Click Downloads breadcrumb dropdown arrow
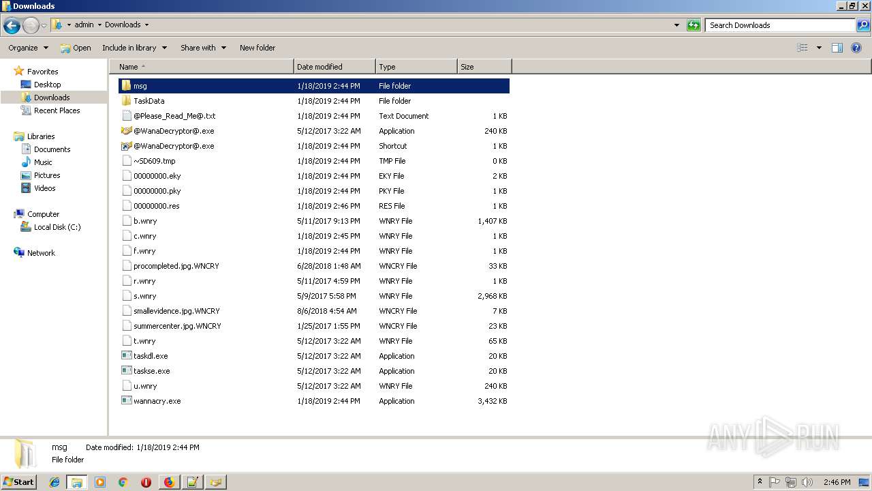The image size is (872, 491). click(146, 25)
